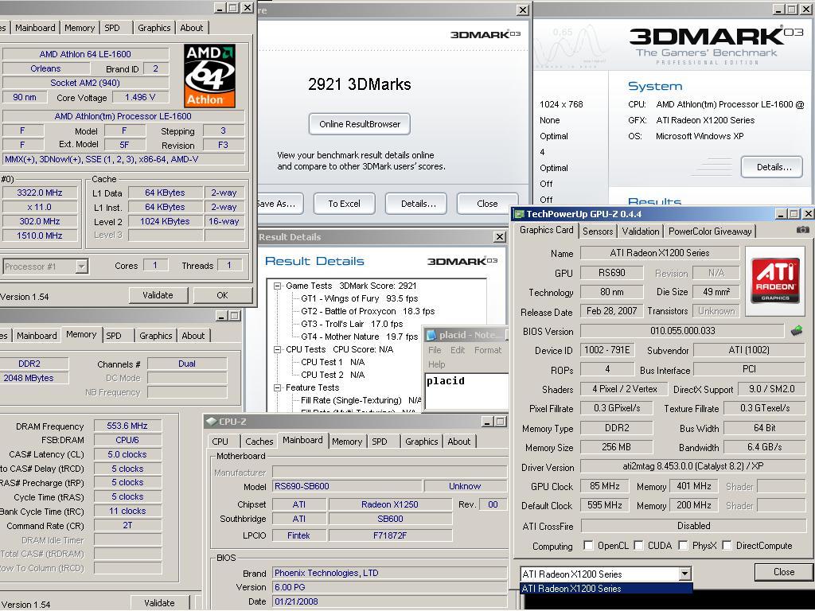Click the Core Voltage value 1.496 V
Viewport: 815px width, 611px height.
point(140,97)
